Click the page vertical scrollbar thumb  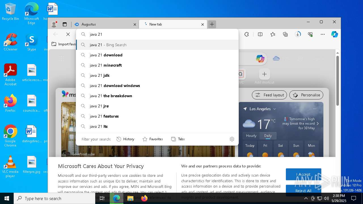(337, 81)
